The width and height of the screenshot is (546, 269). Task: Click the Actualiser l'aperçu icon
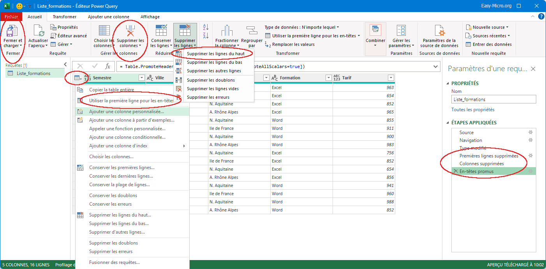pos(38,31)
